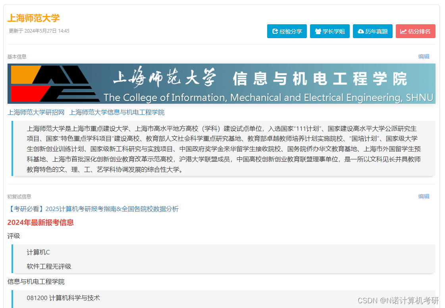
Task: Click 编辑 link beside 基本信息
Action: click(x=424, y=56)
